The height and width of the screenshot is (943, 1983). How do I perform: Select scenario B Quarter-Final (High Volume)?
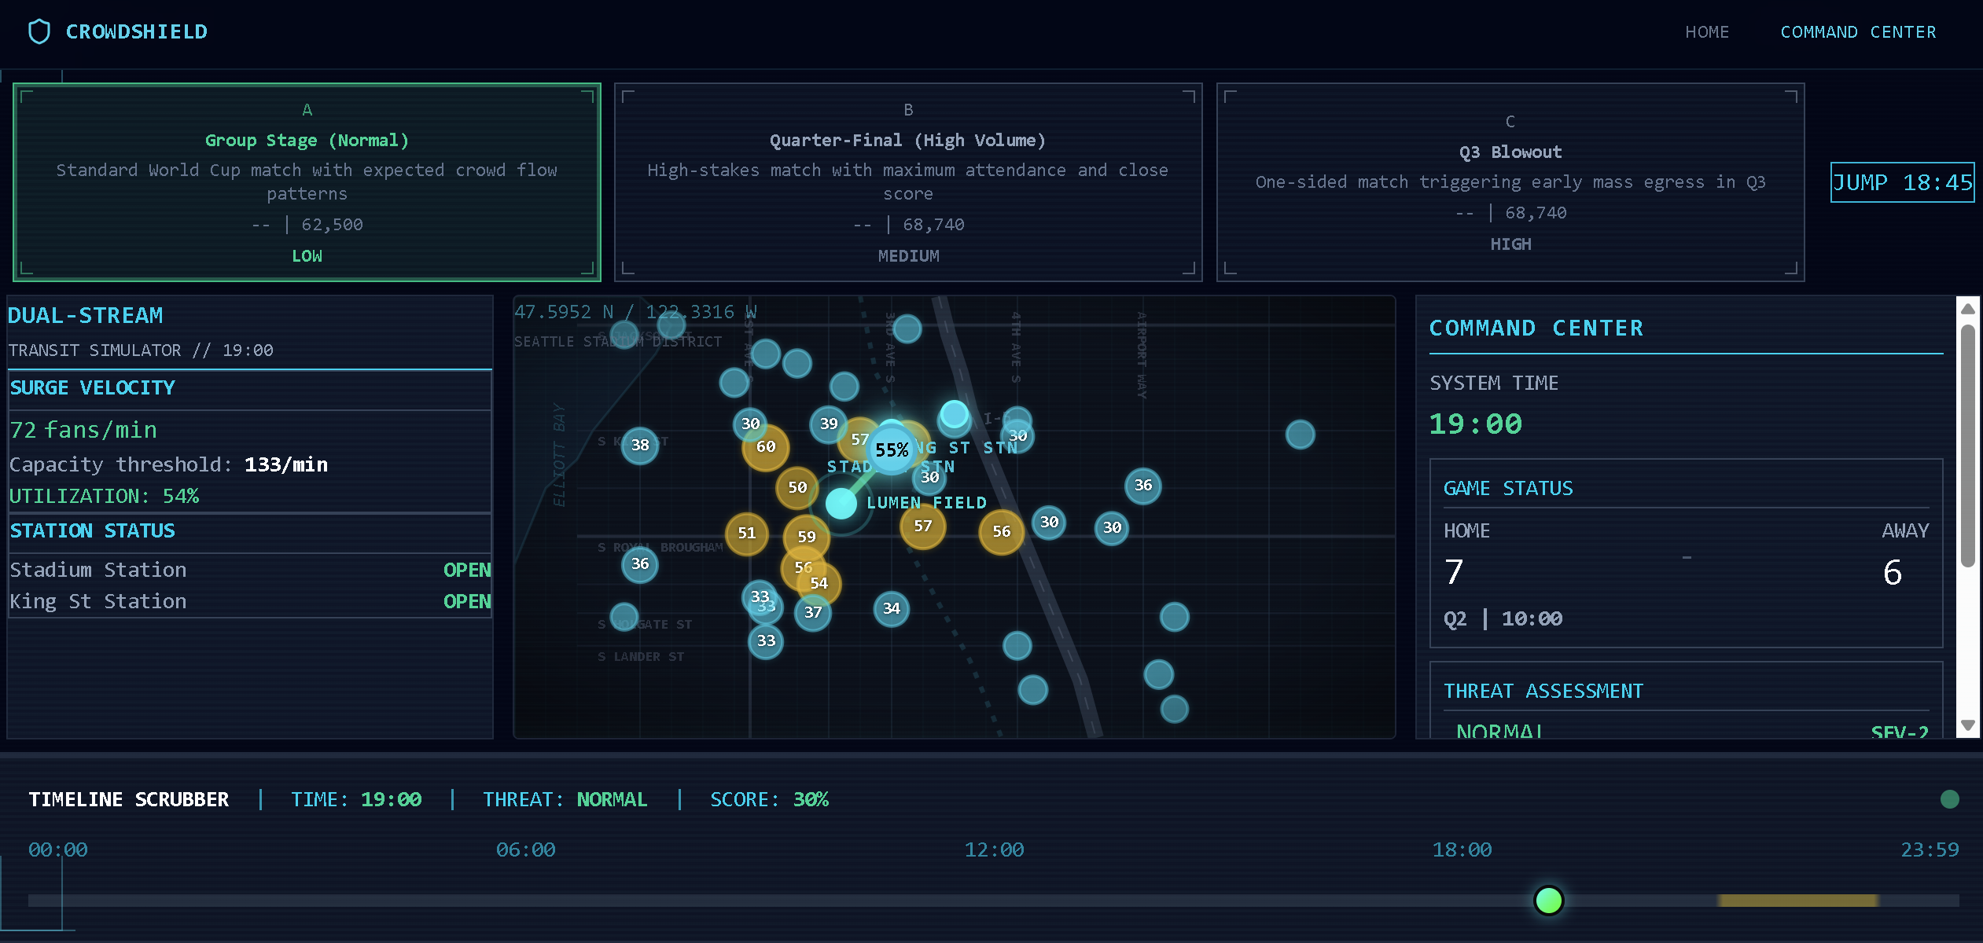click(x=907, y=182)
